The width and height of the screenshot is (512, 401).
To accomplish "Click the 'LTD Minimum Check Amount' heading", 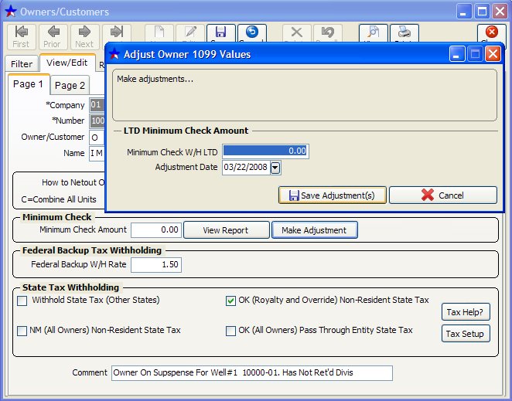I will [x=186, y=131].
